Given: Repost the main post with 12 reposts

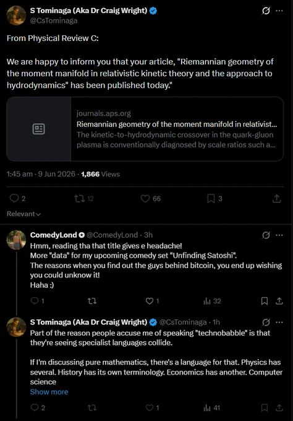Looking at the screenshot, I should (84, 199).
